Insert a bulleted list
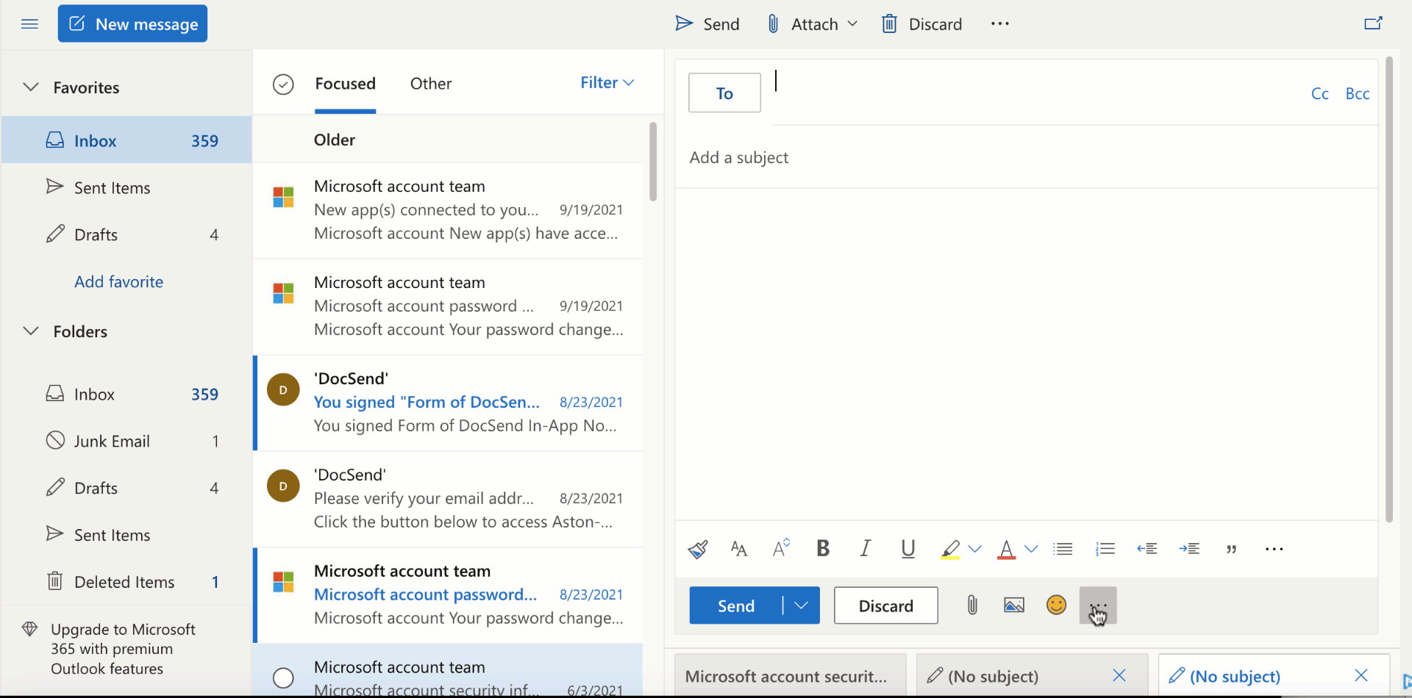Viewport: 1412px width, 698px height. pos(1063,549)
